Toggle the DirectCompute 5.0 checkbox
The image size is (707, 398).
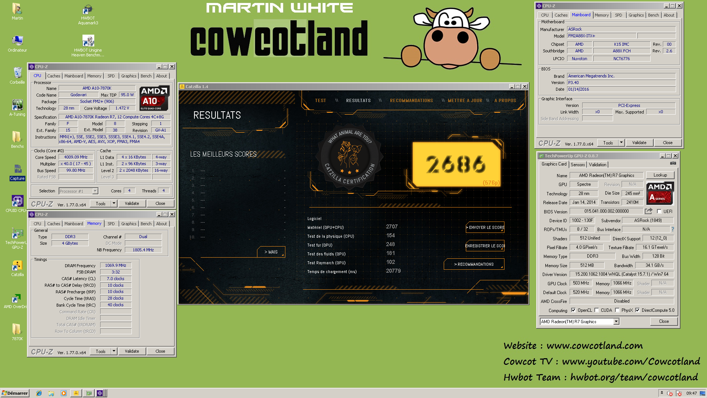[x=637, y=310]
